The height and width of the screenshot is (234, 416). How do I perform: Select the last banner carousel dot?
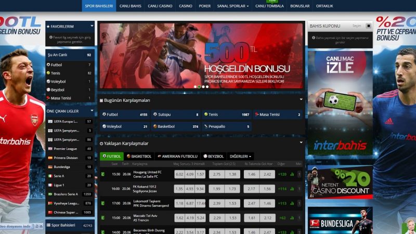pos(207,87)
